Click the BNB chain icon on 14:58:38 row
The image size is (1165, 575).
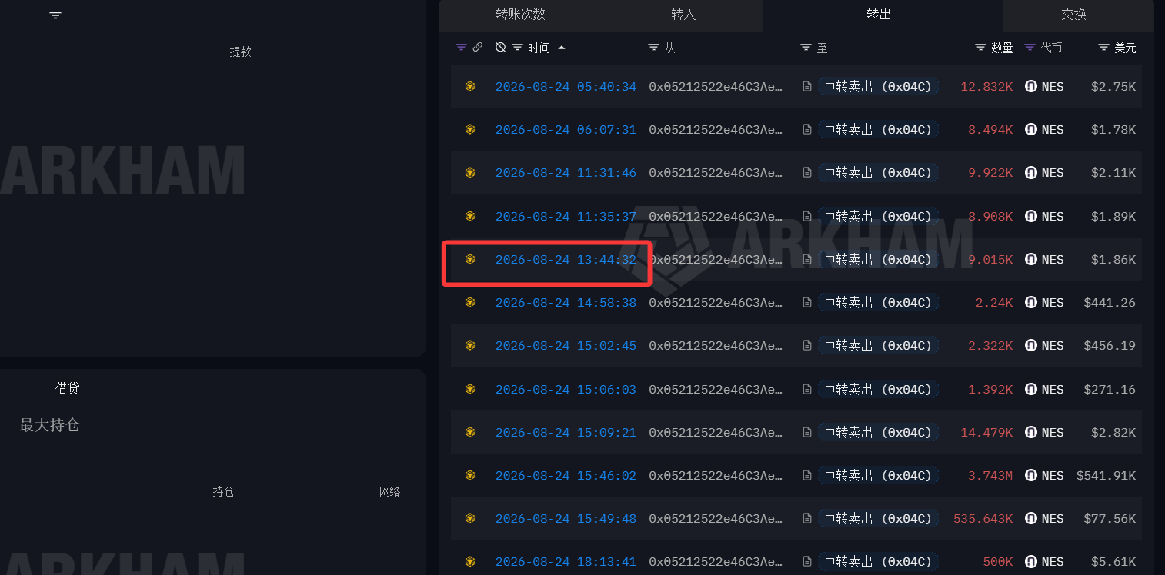tap(470, 303)
